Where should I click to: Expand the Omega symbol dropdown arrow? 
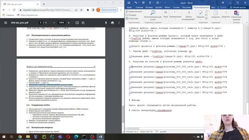click(x=160, y=3)
